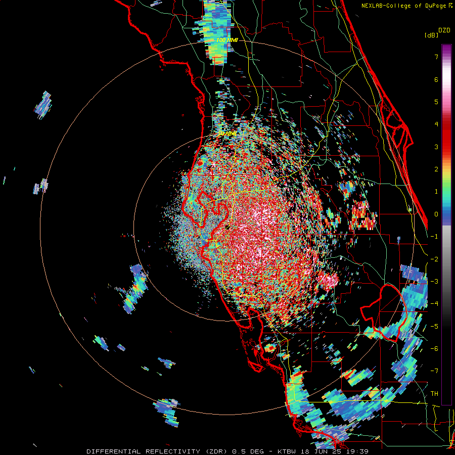This screenshot has width=455, height=455.
Task: Click the [dB] unit label
Action: pyautogui.click(x=432, y=35)
